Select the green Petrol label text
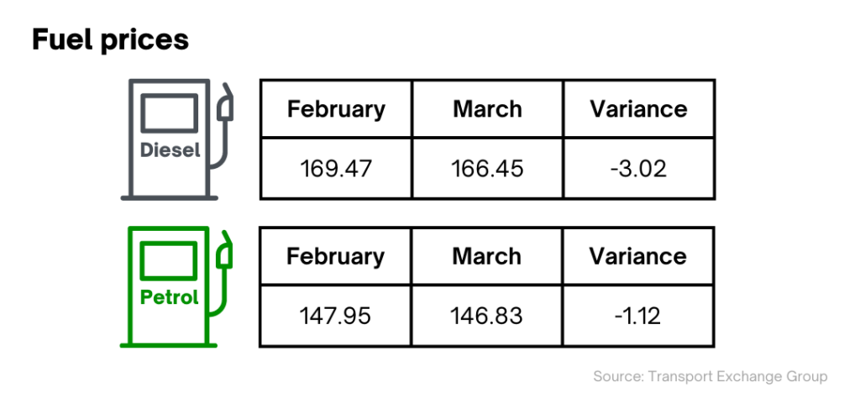The image size is (860, 398). (x=170, y=297)
